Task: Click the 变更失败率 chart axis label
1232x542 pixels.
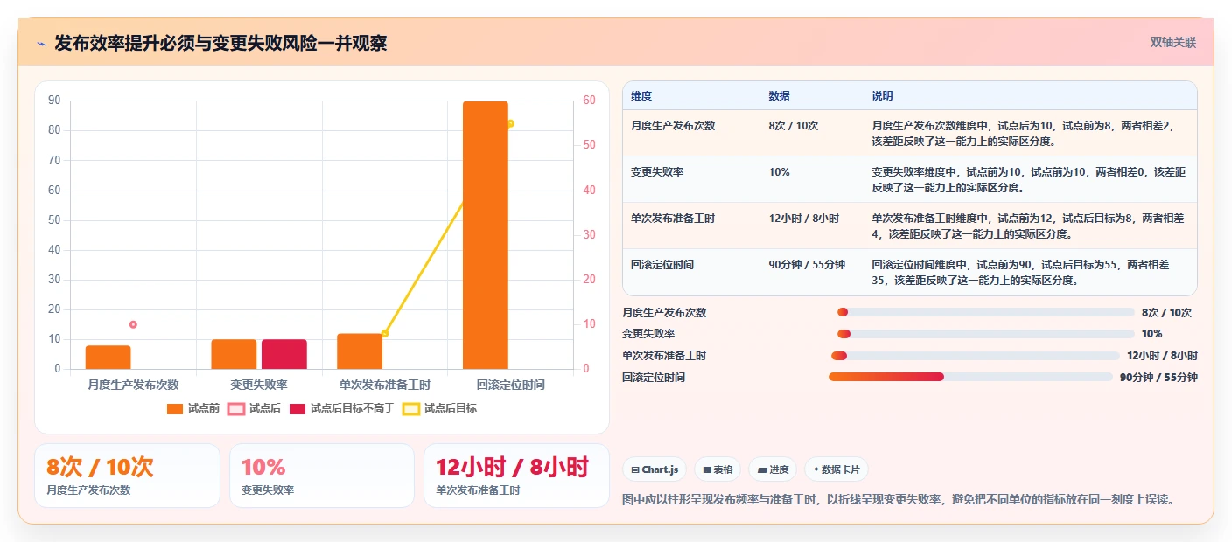Action: 259,386
